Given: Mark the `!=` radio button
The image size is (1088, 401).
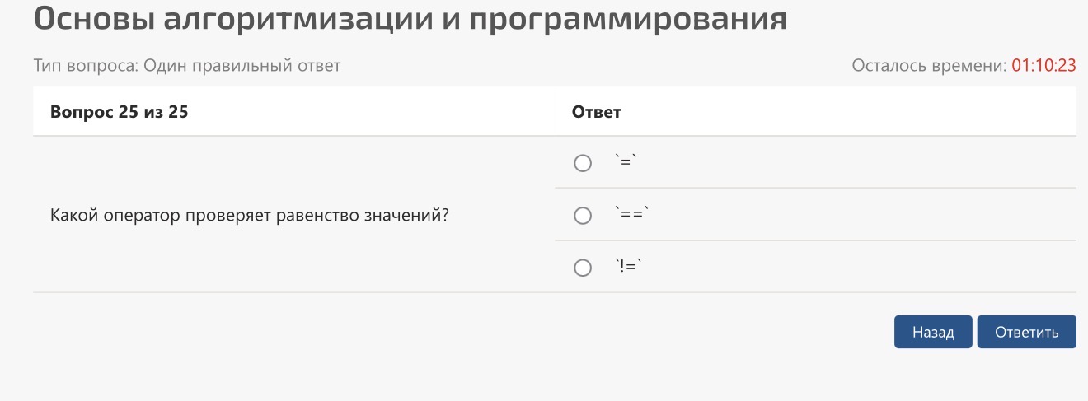Looking at the screenshot, I should pos(583,268).
